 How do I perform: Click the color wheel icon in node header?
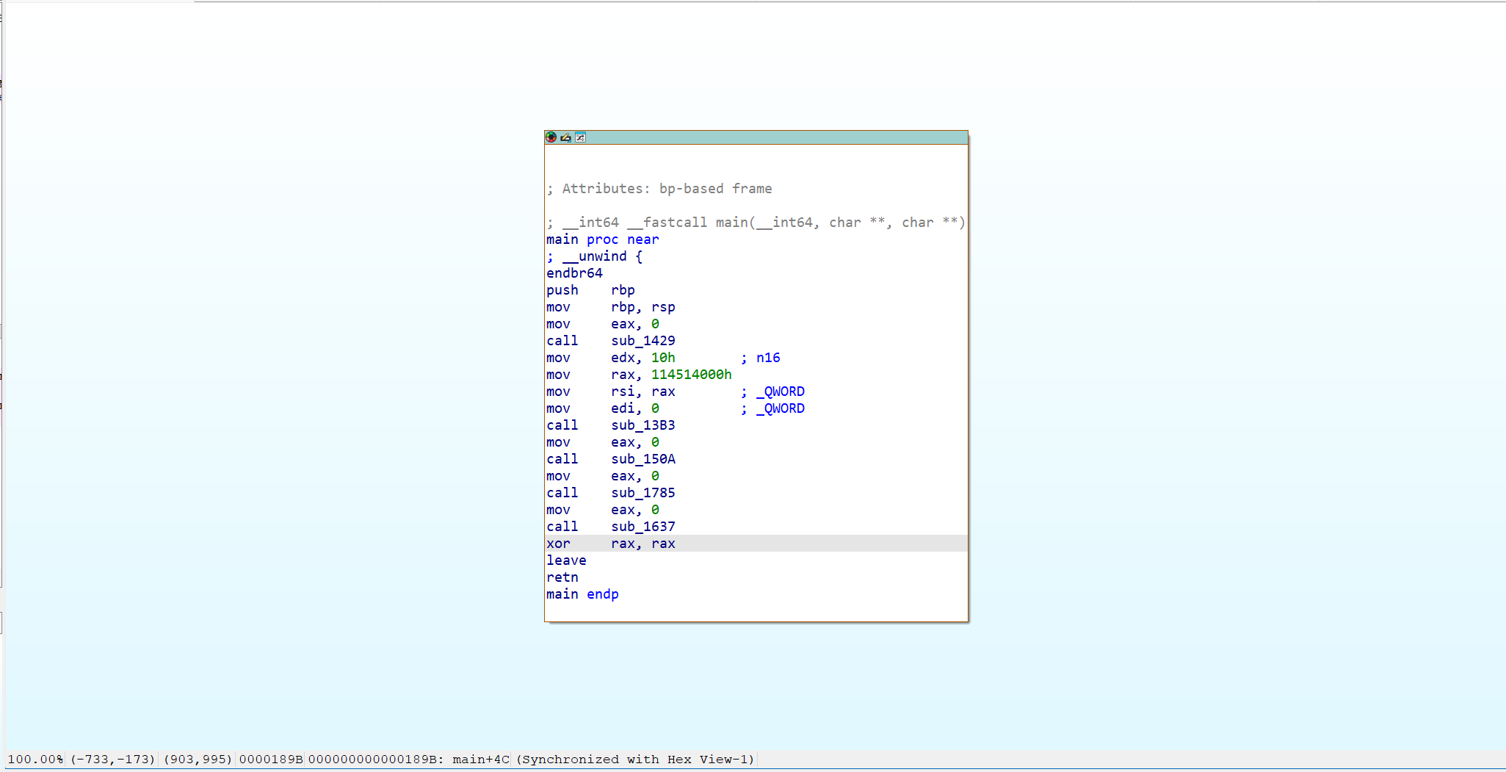click(x=551, y=137)
